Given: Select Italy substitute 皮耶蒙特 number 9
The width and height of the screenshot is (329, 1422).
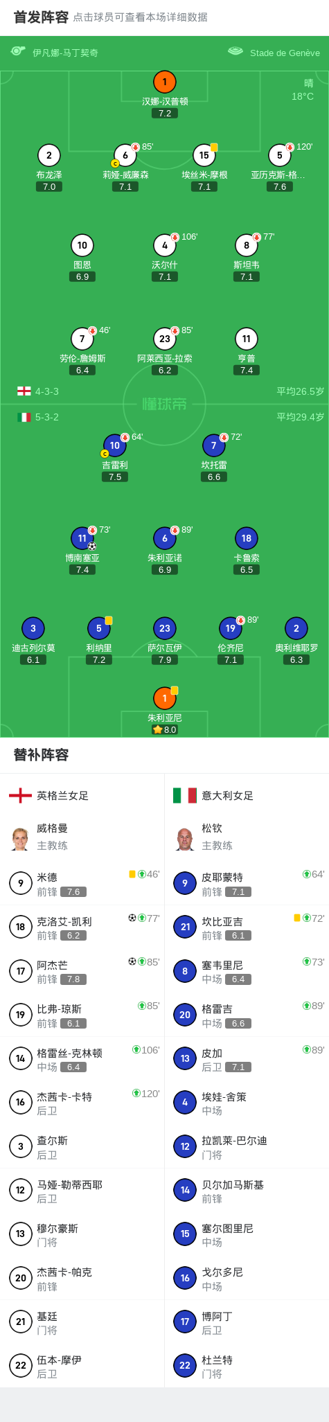Looking at the screenshot, I should coord(185,883).
